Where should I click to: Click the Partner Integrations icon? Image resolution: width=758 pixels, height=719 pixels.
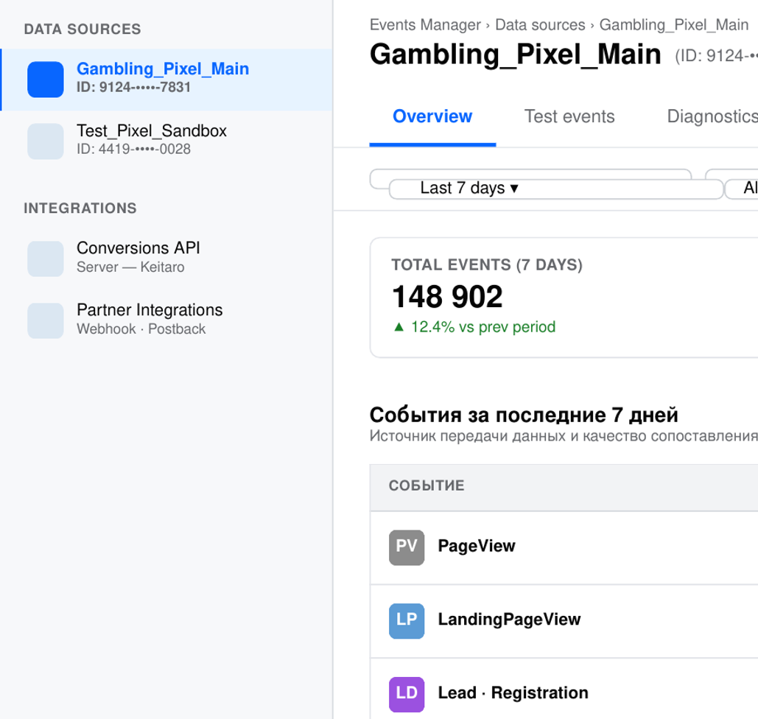point(46,320)
